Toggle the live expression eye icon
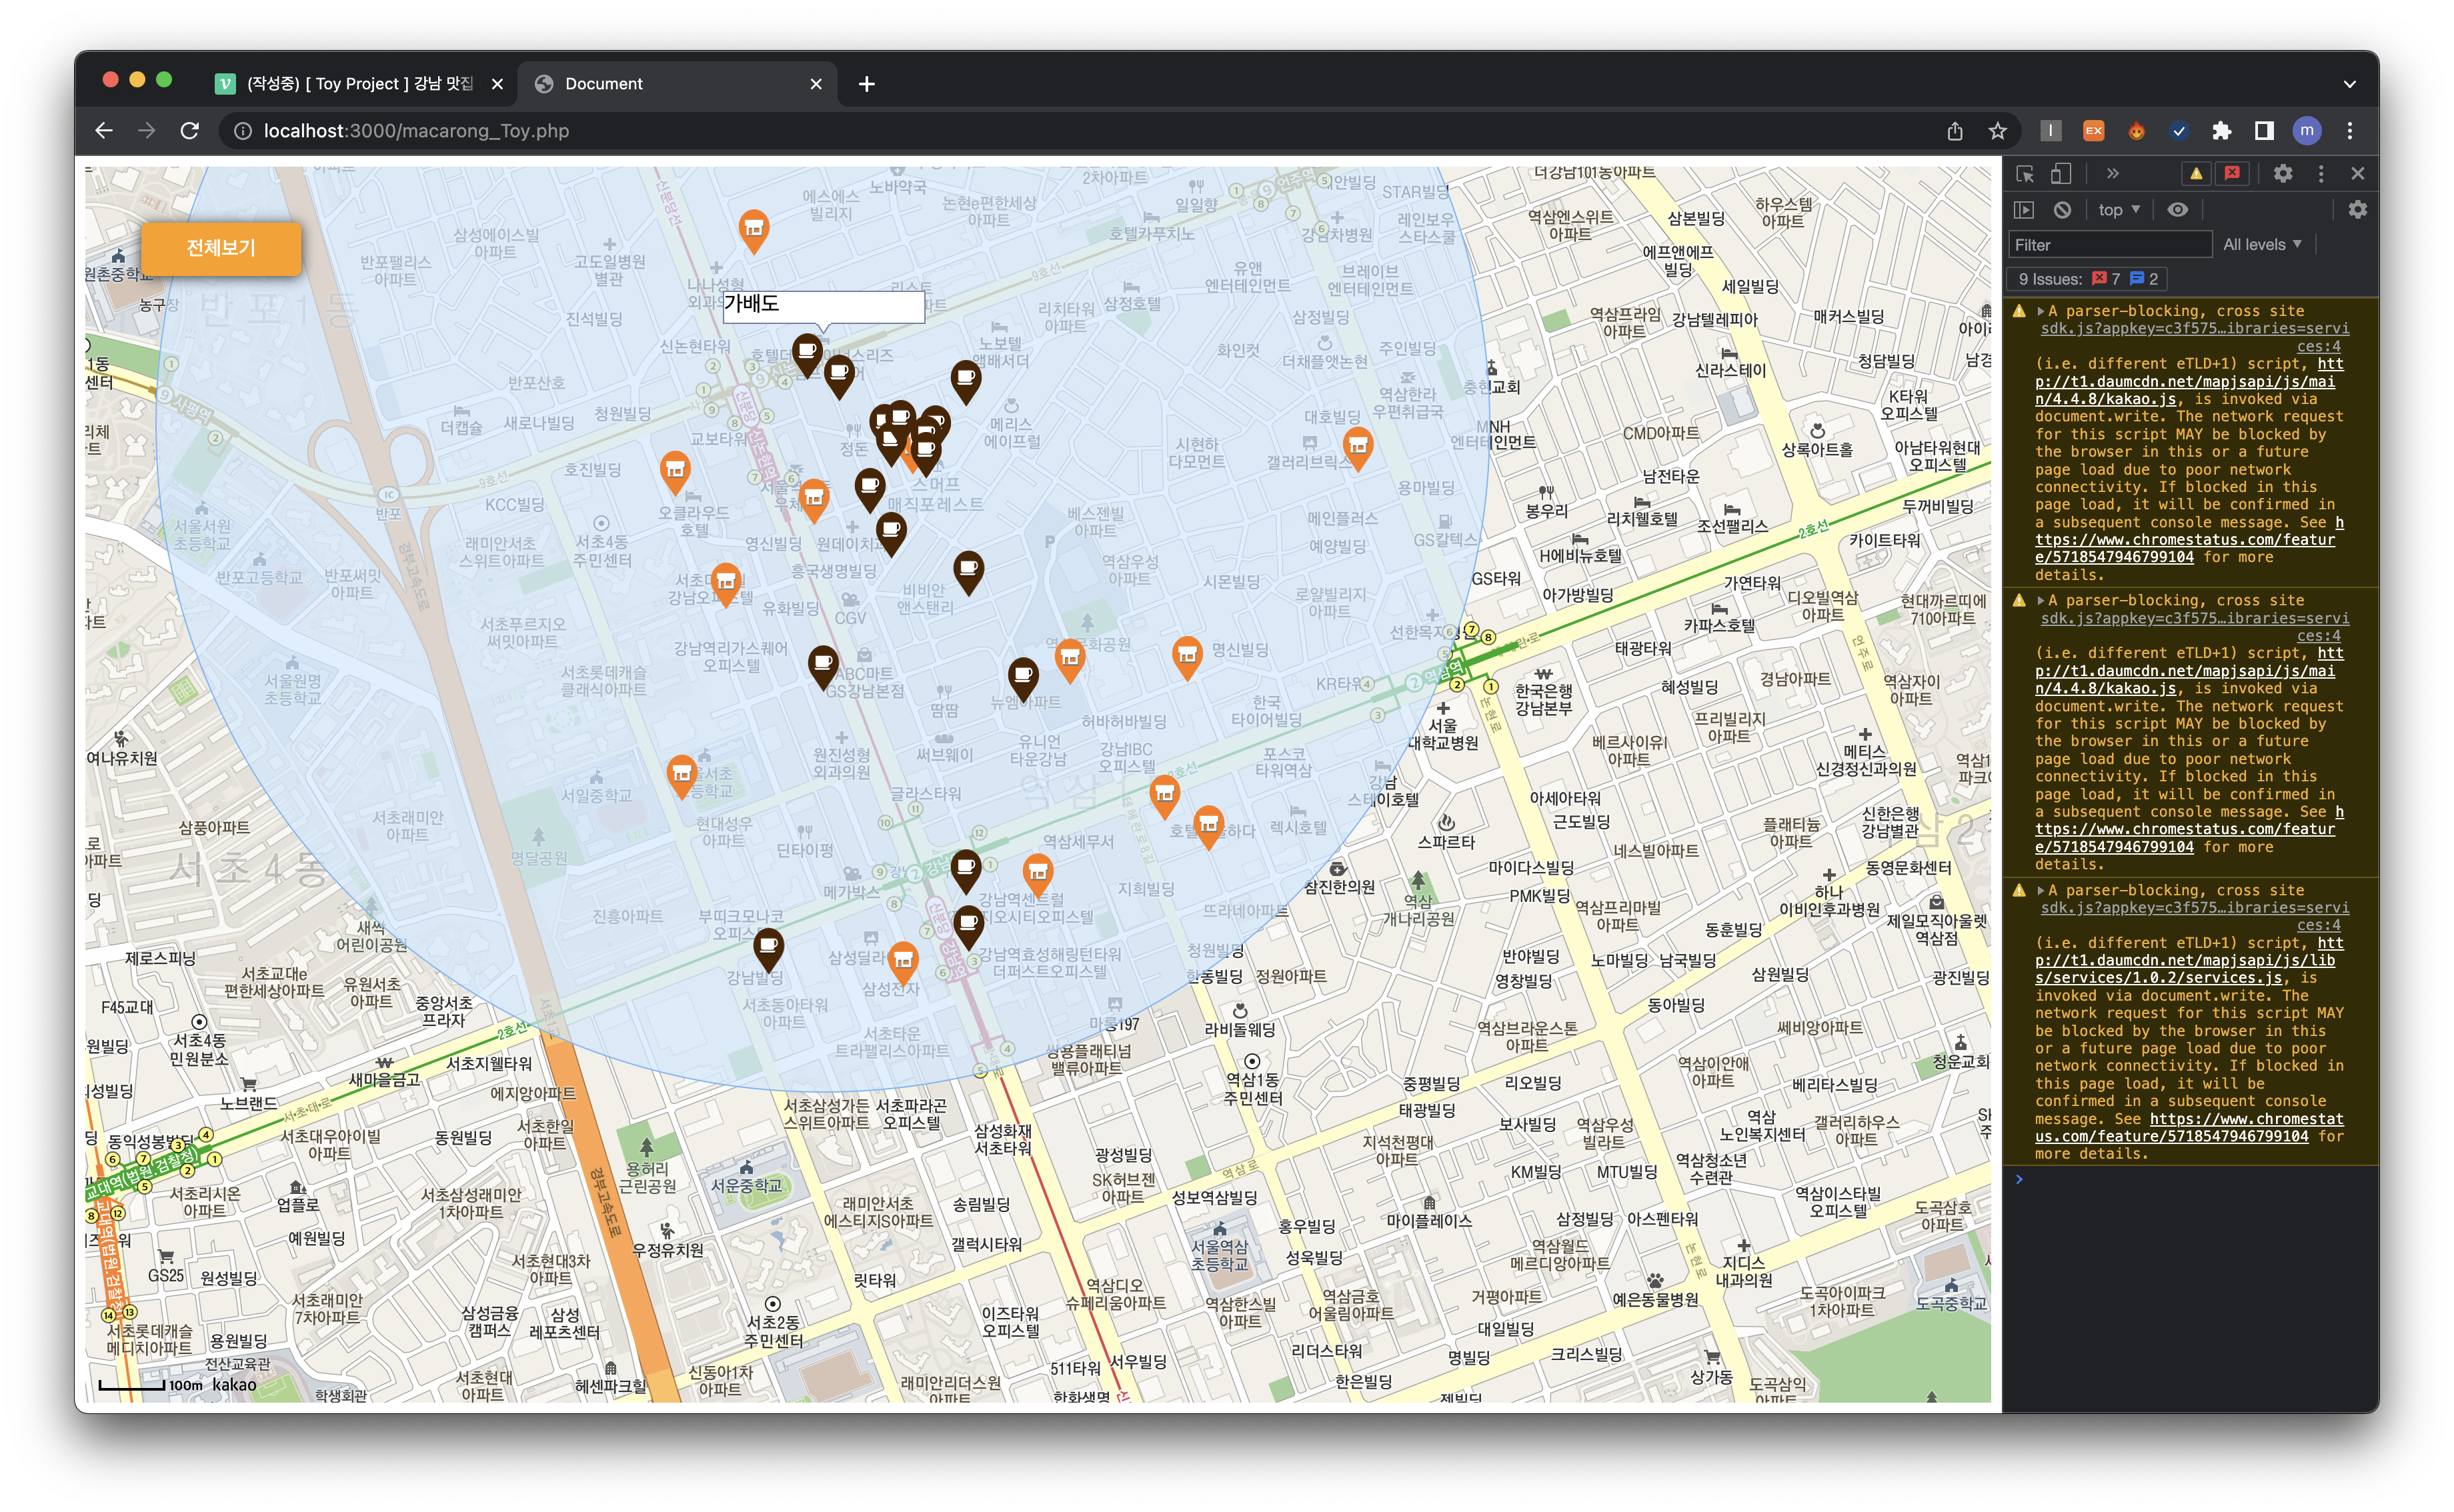The image size is (2454, 1512). pyautogui.click(x=2177, y=210)
